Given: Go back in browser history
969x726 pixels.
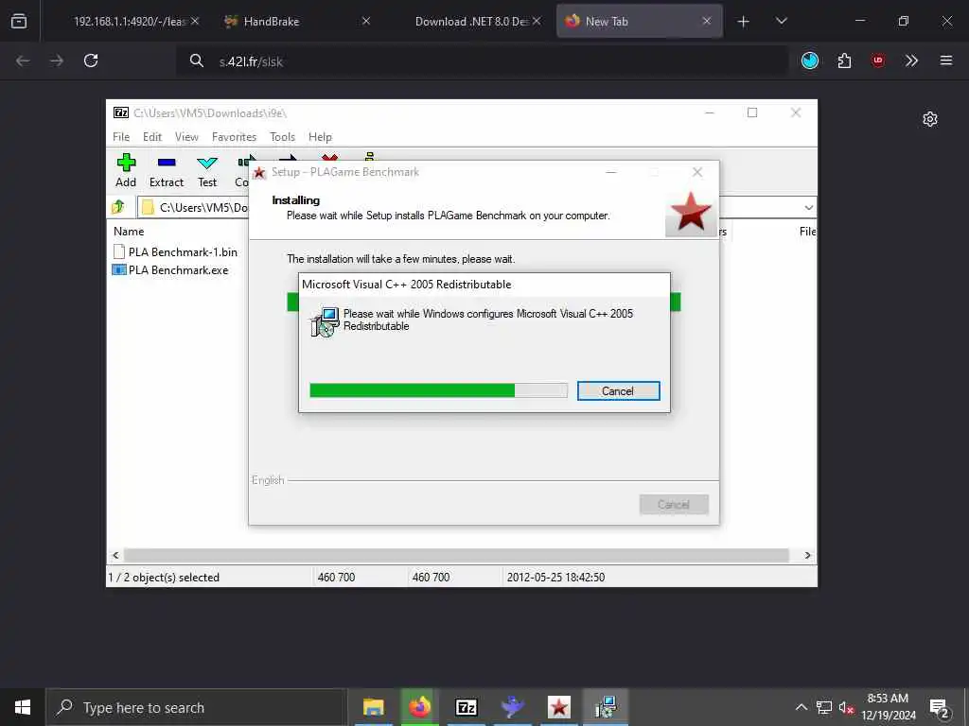Looking at the screenshot, I should [x=23, y=60].
